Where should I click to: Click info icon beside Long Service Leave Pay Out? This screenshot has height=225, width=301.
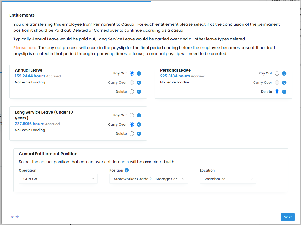139,115
